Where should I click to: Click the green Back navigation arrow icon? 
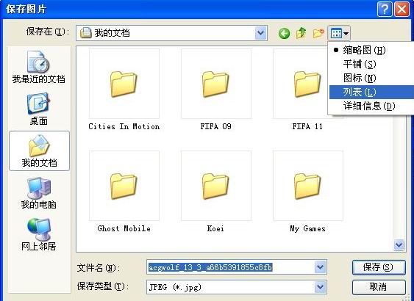284,34
